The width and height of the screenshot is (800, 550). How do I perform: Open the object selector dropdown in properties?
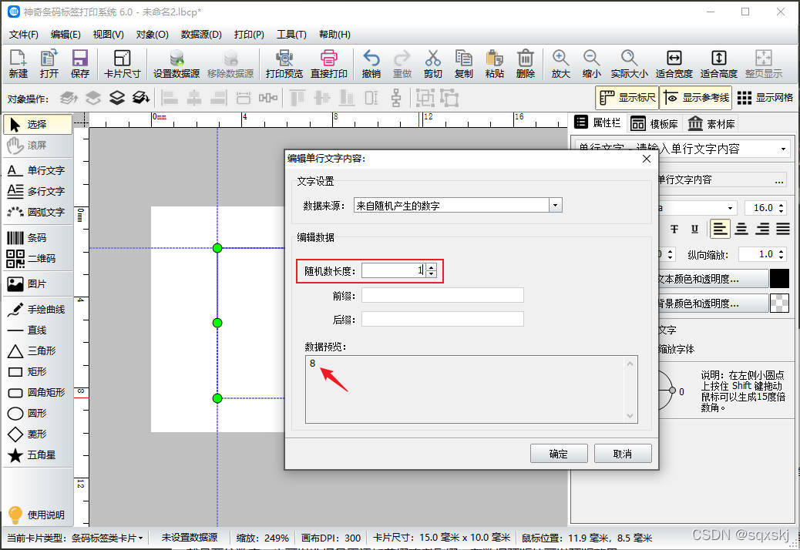pyautogui.click(x=783, y=149)
